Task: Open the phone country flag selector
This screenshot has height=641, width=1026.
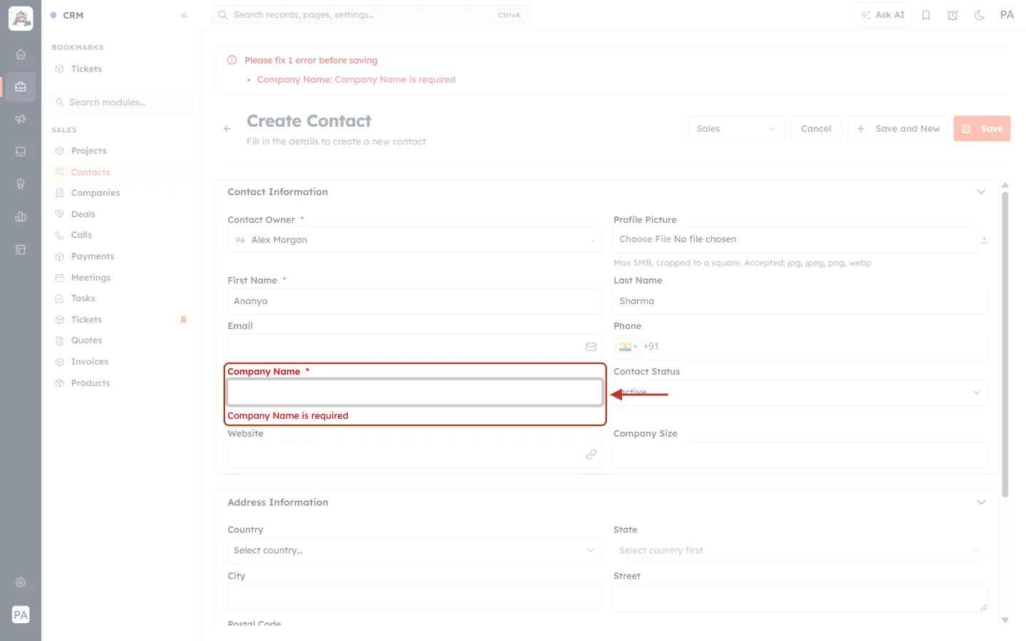Action: [x=628, y=347]
